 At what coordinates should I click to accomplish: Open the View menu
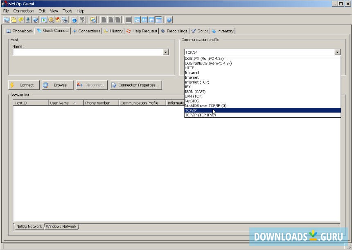54,11
